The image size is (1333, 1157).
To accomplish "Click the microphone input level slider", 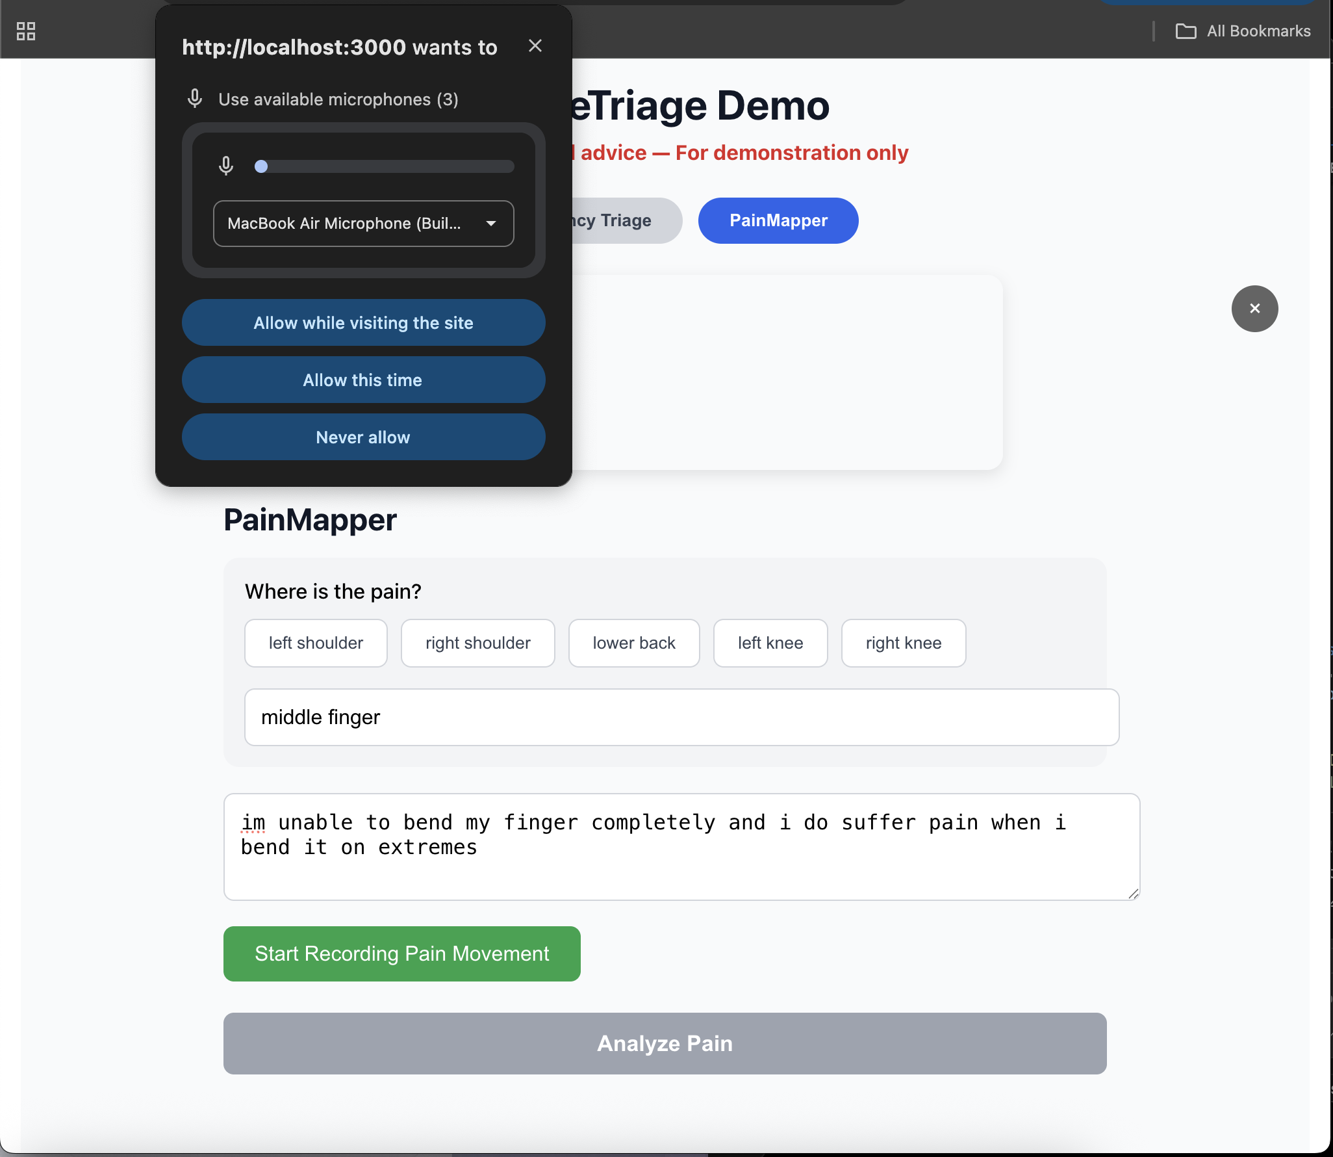I will tap(384, 166).
